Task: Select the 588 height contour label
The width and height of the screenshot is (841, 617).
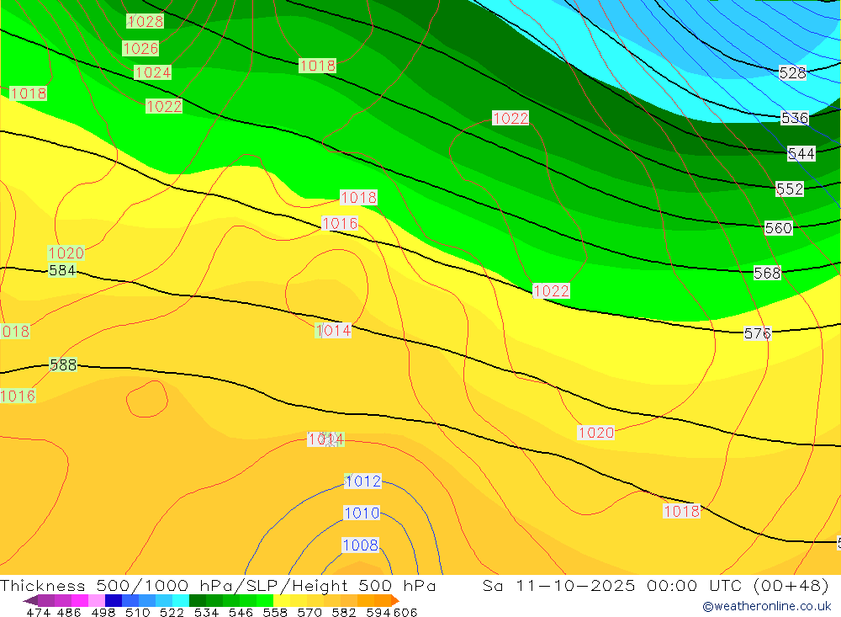Action: tap(63, 365)
